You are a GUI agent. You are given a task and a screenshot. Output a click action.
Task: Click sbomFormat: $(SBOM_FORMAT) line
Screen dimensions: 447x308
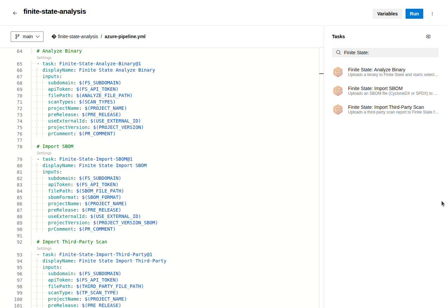(x=85, y=198)
